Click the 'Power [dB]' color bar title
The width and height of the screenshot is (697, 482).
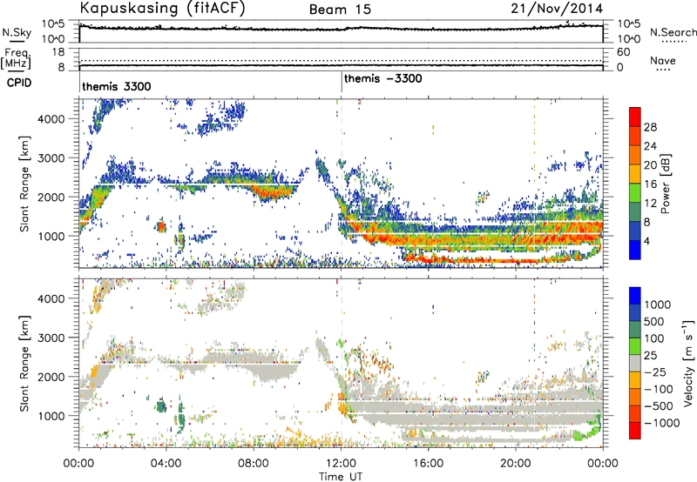point(666,184)
